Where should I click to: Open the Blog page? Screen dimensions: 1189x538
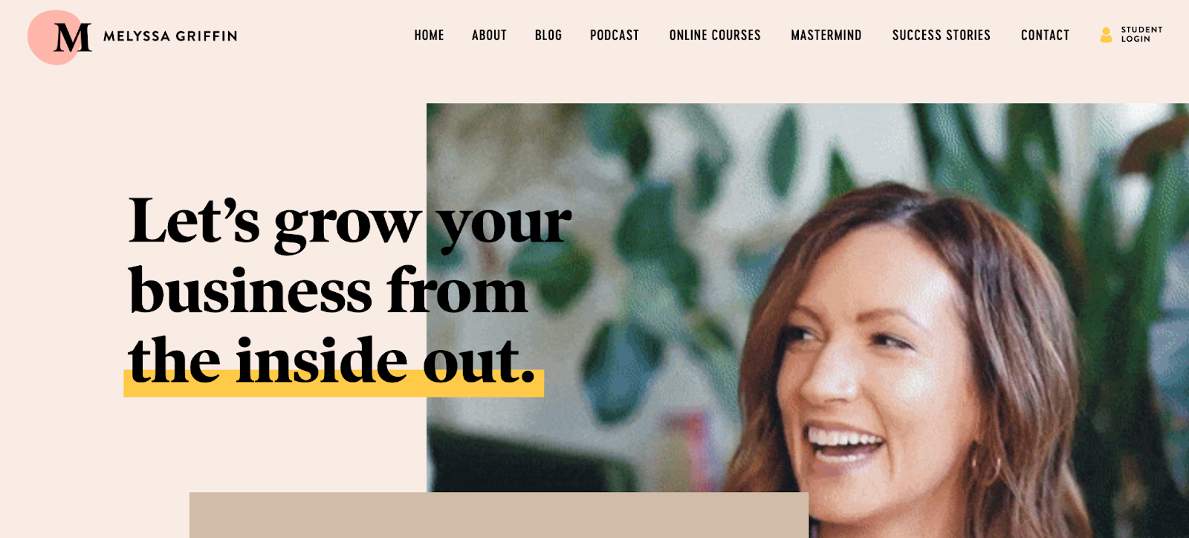click(548, 35)
